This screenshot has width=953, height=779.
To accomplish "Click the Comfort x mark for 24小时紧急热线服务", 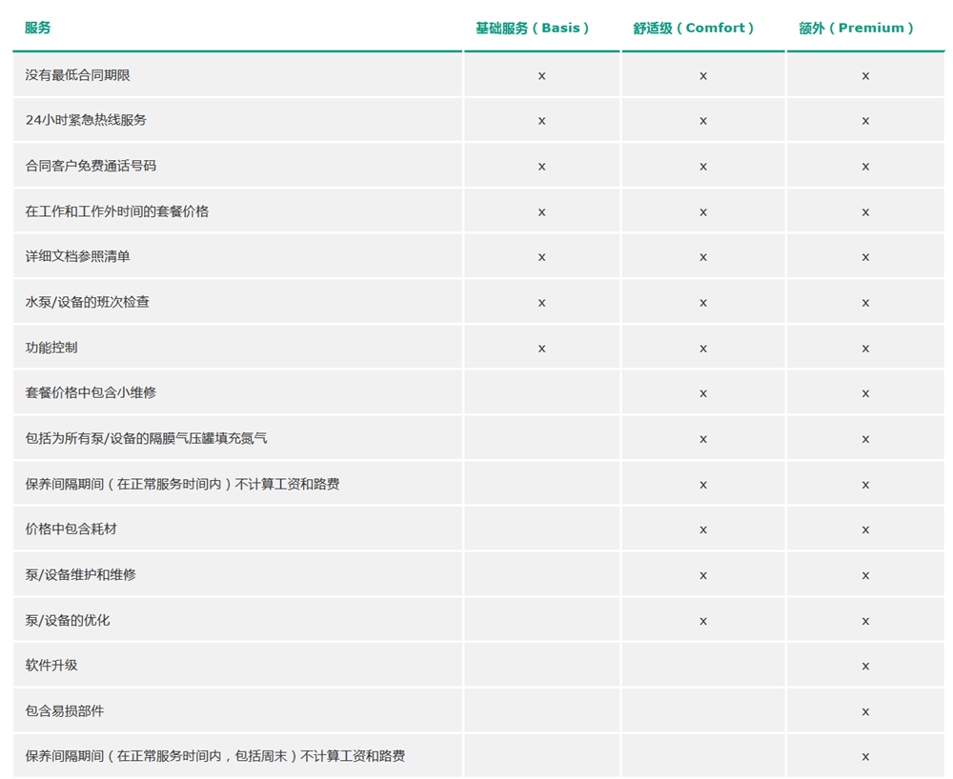I will 703,121.
